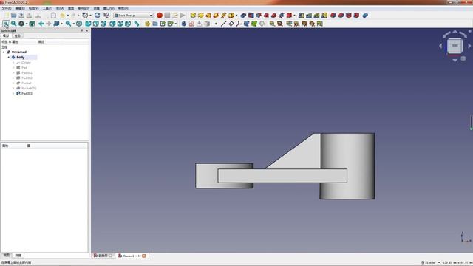Switch to the second combo view tab
The width and height of the screenshot is (473, 266).
(x=18, y=36)
